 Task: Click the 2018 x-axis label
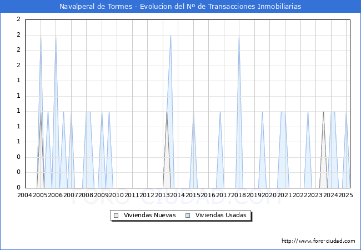[238, 195]
